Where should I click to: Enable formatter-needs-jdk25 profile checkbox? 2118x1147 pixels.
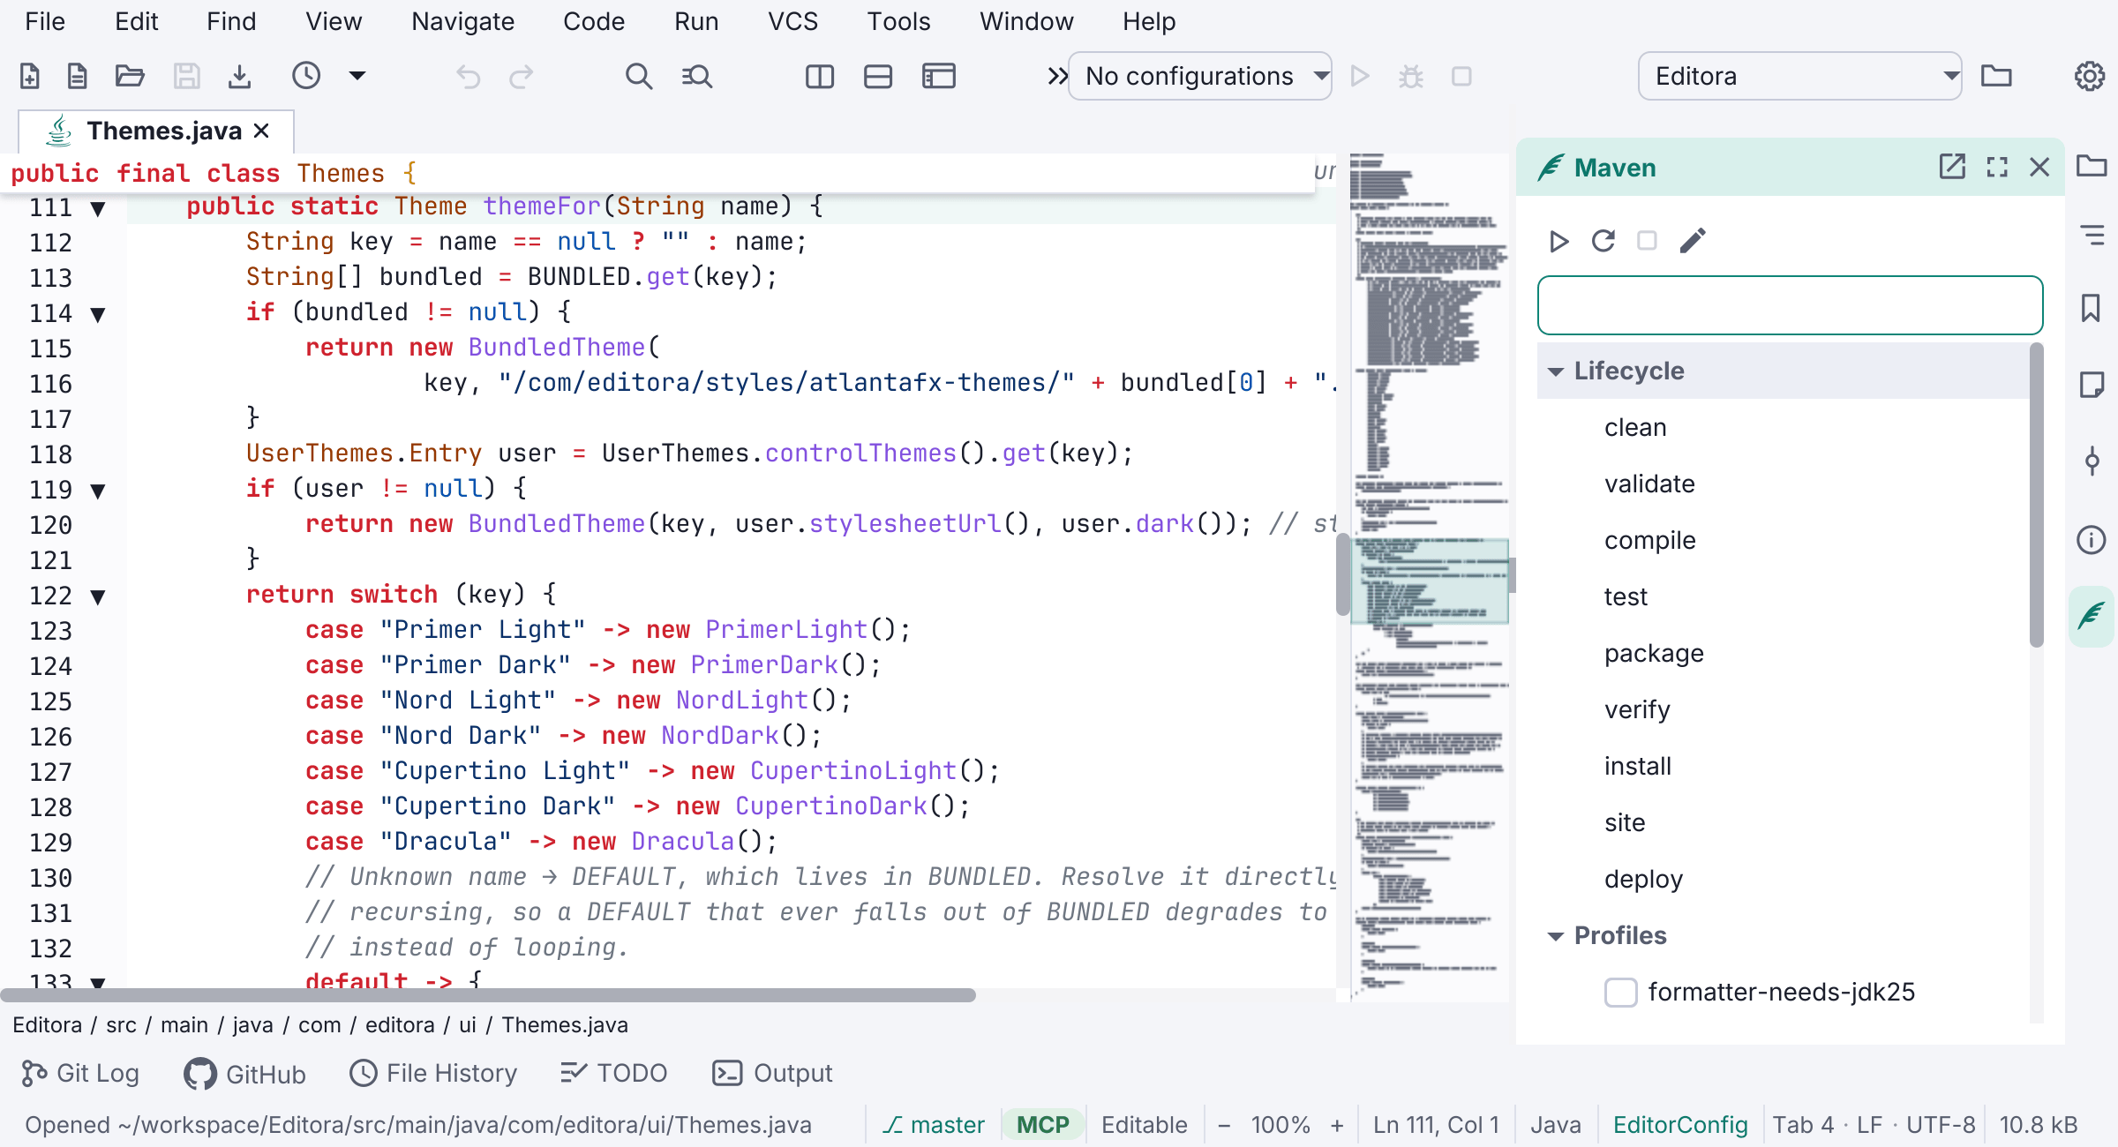click(1620, 992)
